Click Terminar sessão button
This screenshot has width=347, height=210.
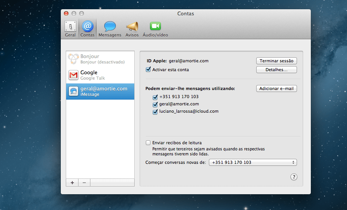[276, 61]
